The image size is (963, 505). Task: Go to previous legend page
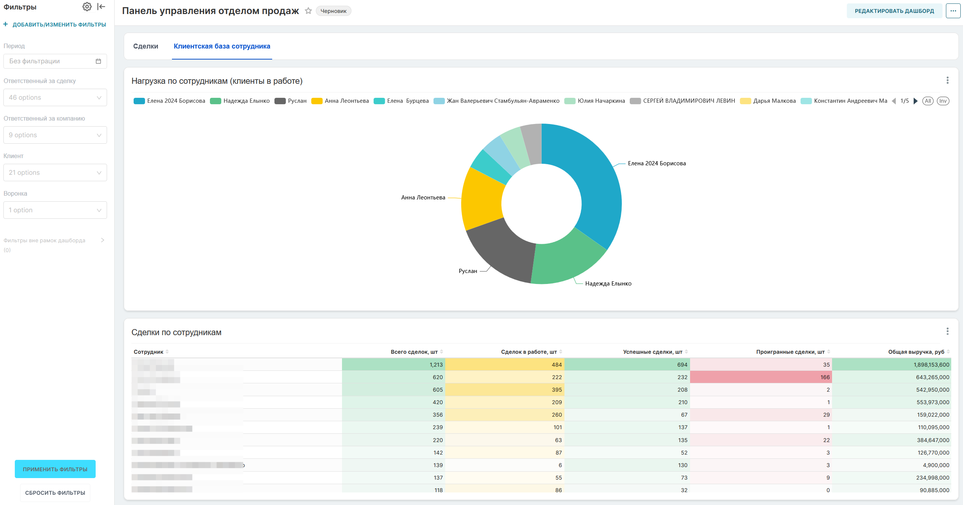tap(894, 101)
